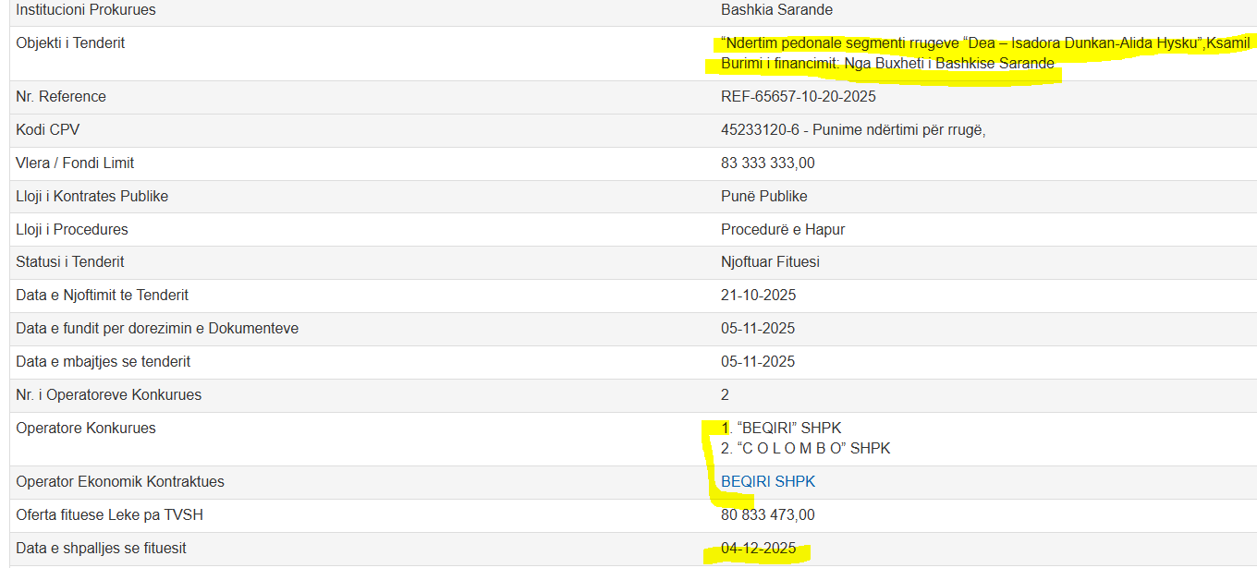Click the reference number REF-65657-10-20-2025

coord(798,97)
